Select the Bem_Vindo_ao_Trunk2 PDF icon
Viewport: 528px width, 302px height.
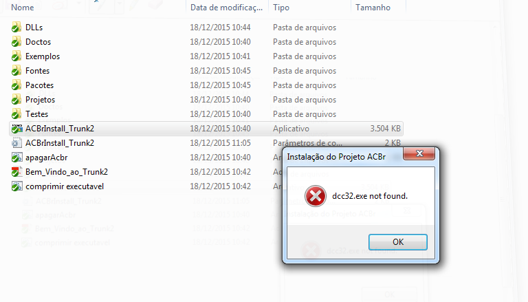16,172
